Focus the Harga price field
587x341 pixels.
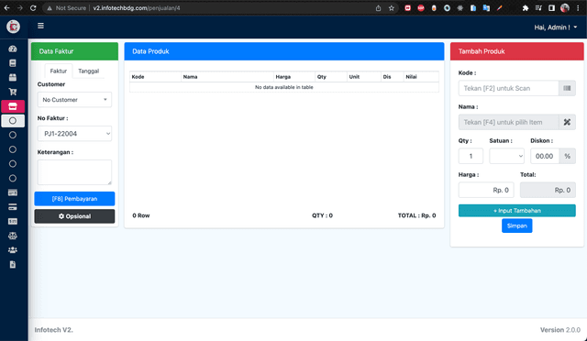(x=486, y=190)
